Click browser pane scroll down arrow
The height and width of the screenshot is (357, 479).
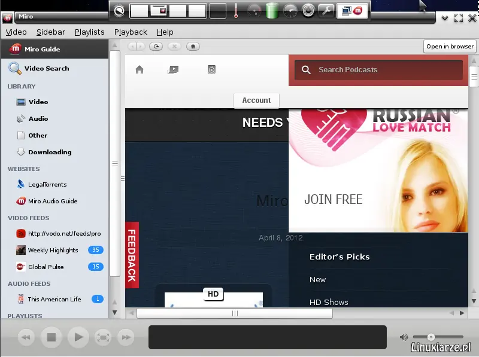474,301
